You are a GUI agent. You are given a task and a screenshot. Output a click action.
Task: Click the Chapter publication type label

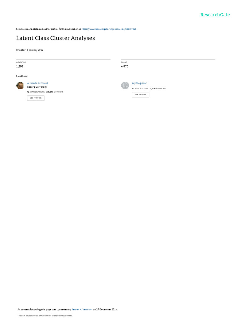point(21,50)
